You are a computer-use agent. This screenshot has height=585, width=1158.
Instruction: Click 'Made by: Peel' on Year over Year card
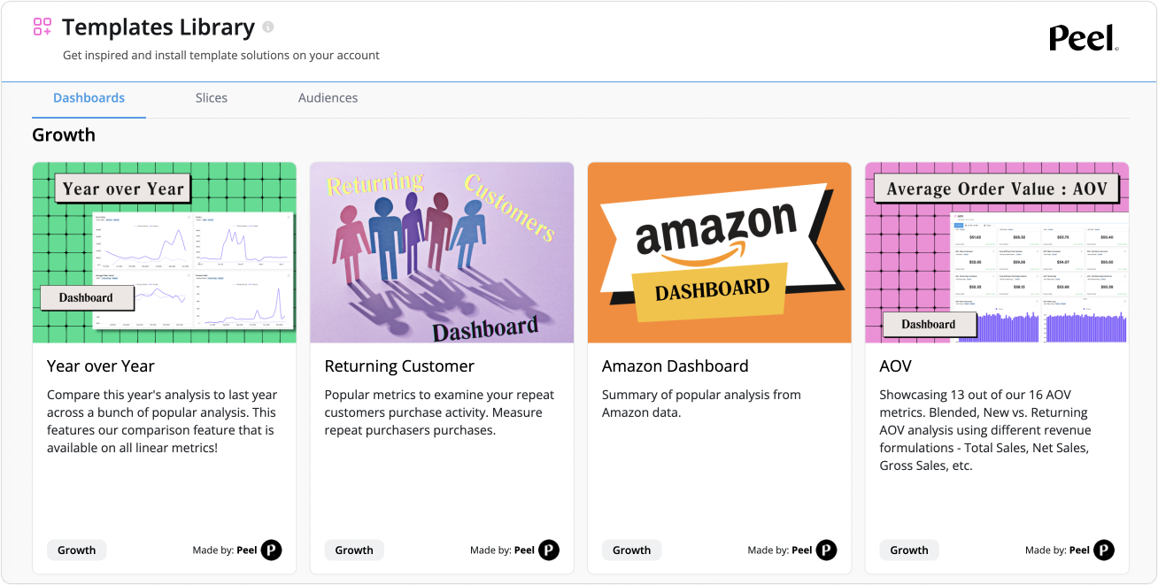coord(225,550)
